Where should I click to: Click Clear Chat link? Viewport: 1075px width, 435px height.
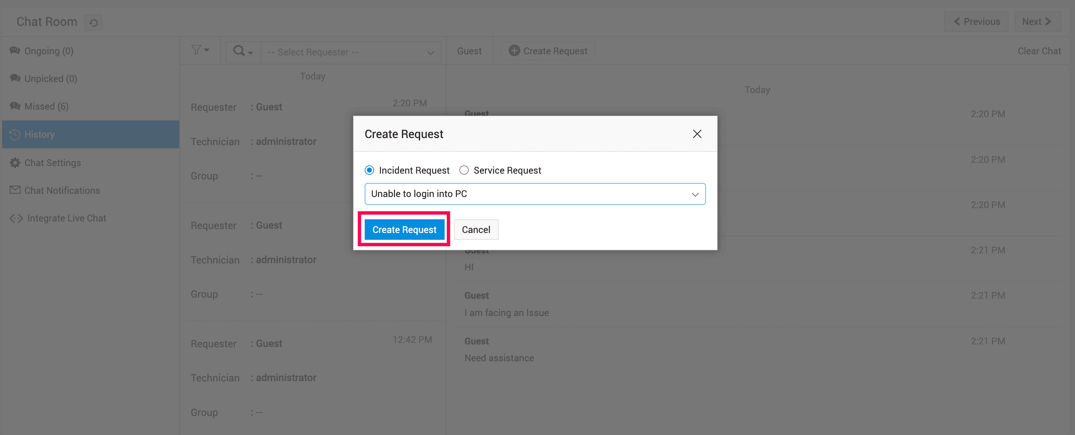click(x=1039, y=51)
